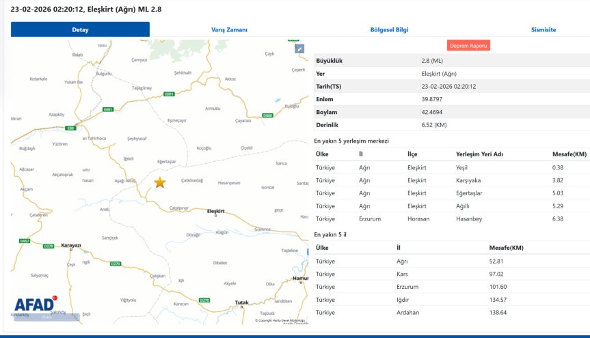Click the Çatalpınar label on map
The image size is (590, 338).
(x=178, y=208)
